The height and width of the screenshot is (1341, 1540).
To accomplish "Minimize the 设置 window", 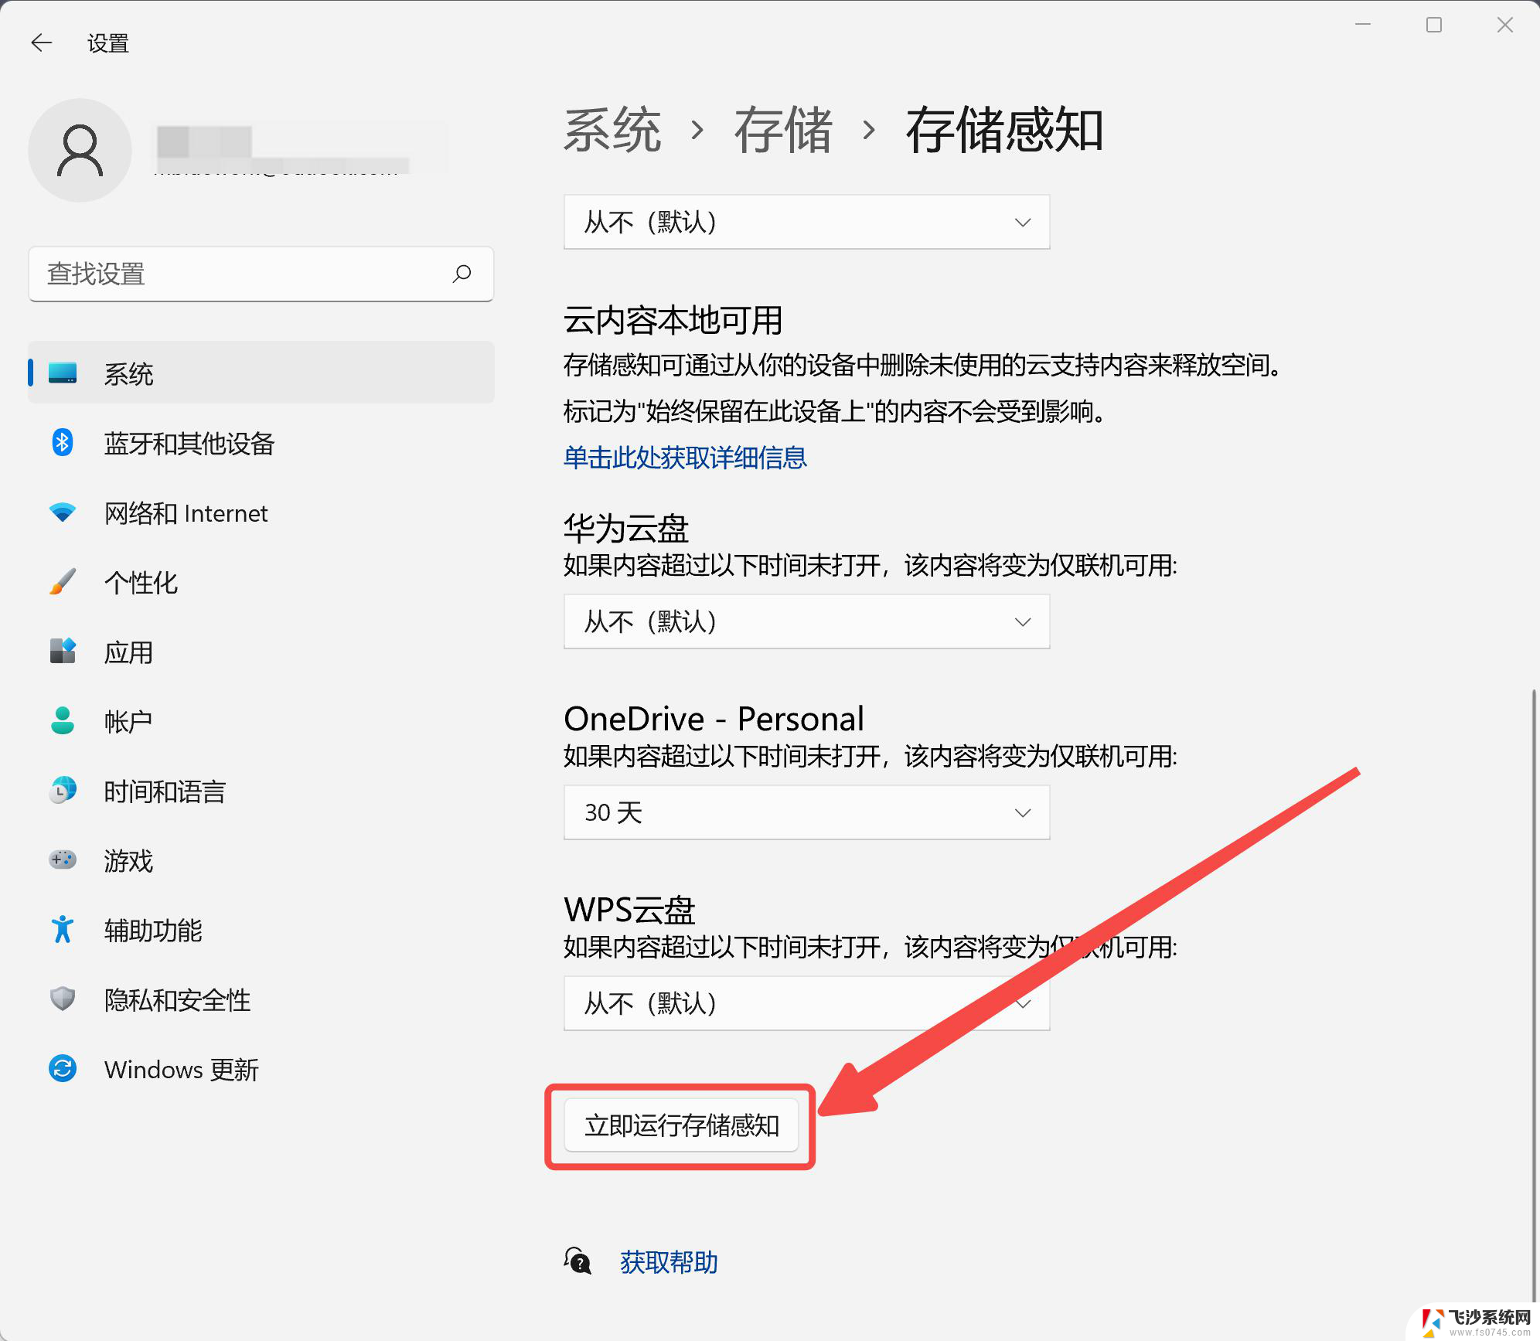I will point(1363,25).
